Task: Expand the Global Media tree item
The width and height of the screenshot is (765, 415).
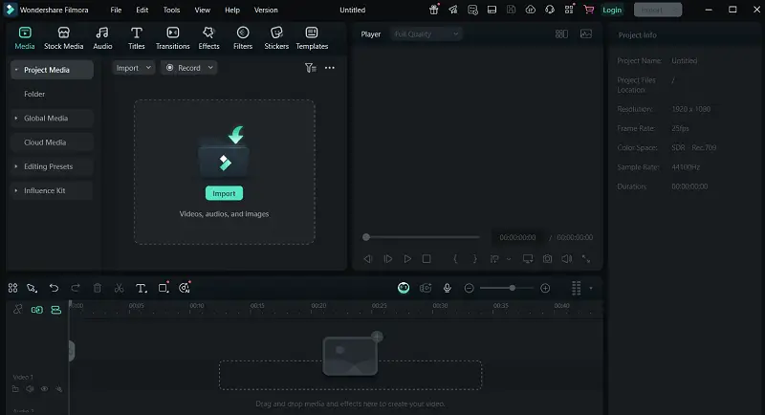Action: click(x=16, y=119)
